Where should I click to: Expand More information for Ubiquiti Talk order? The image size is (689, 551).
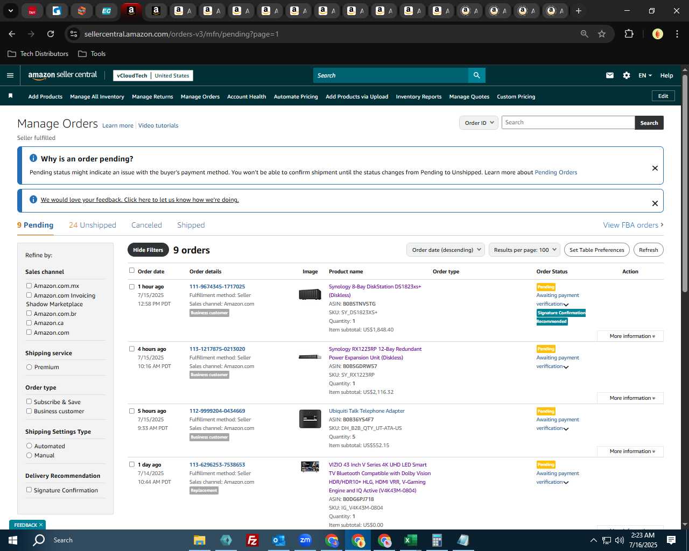click(x=630, y=451)
